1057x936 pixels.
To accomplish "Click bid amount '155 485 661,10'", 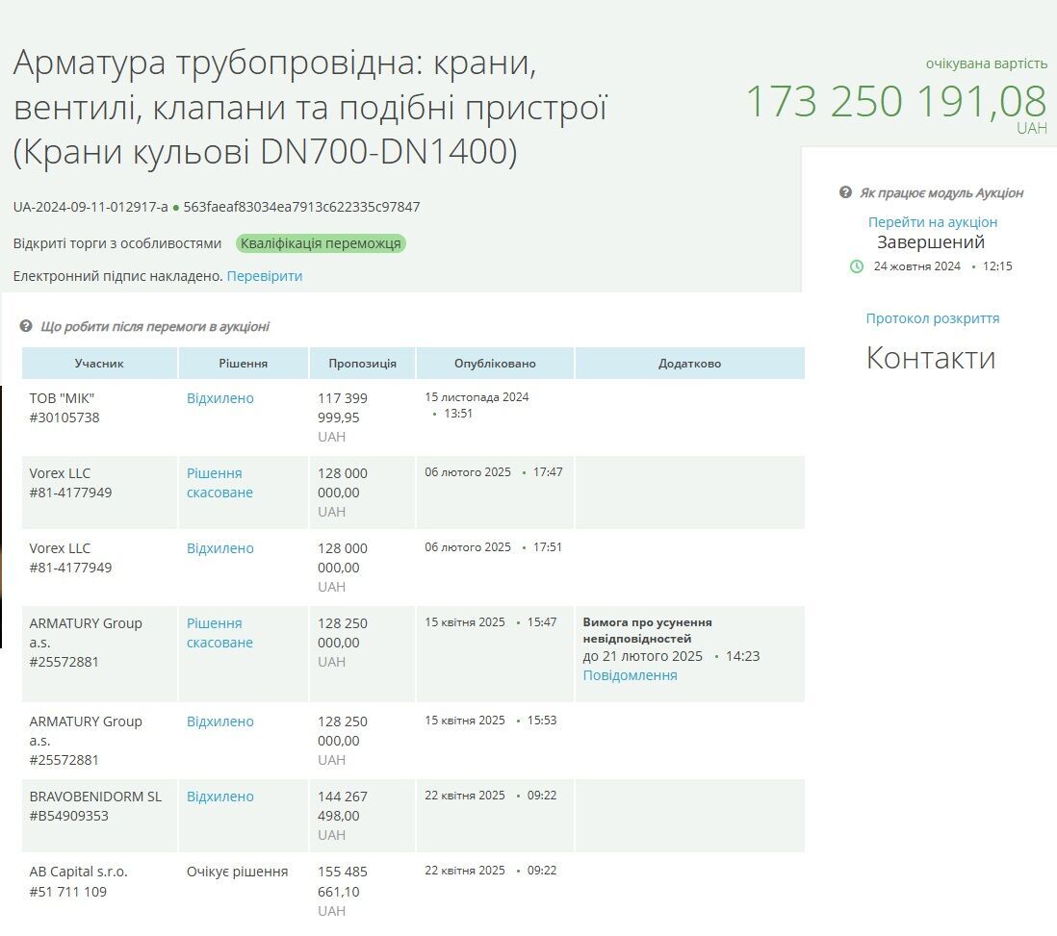I will pos(343,881).
